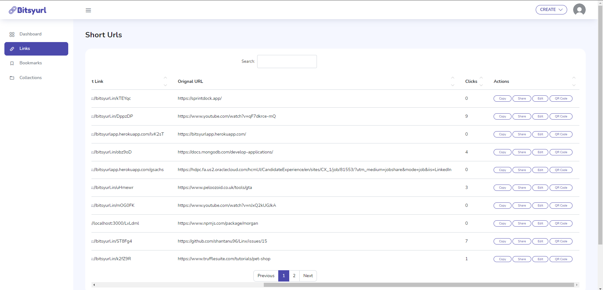Open Collections in sidebar

pos(36,78)
